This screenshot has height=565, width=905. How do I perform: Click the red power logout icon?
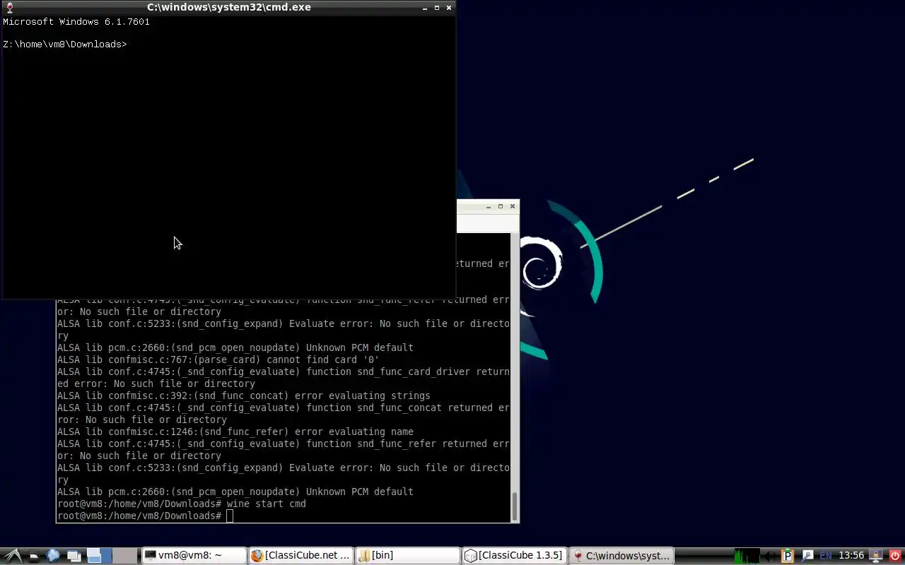coord(895,556)
